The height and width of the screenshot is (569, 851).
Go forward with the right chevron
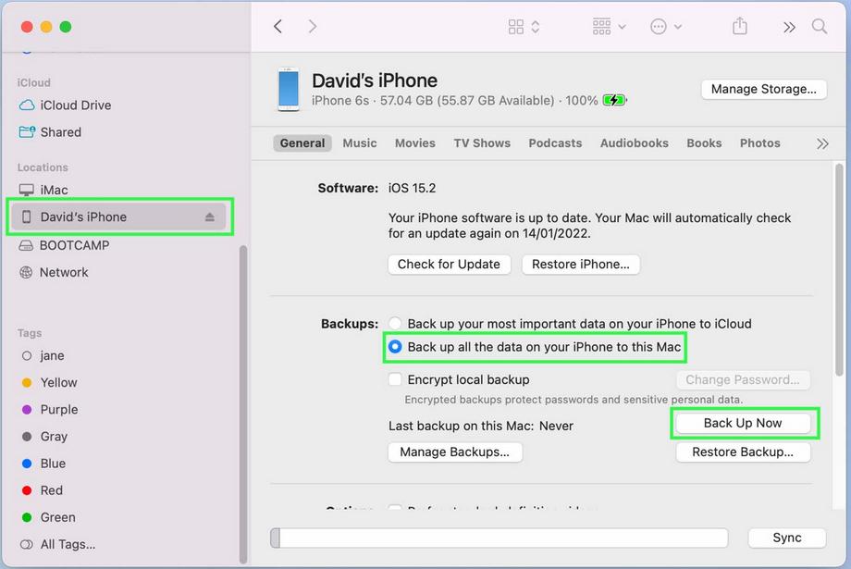pyautogui.click(x=312, y=26)
